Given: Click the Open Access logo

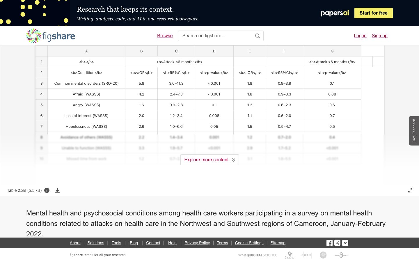Looking at the screenshot, I should pos(342,255).
